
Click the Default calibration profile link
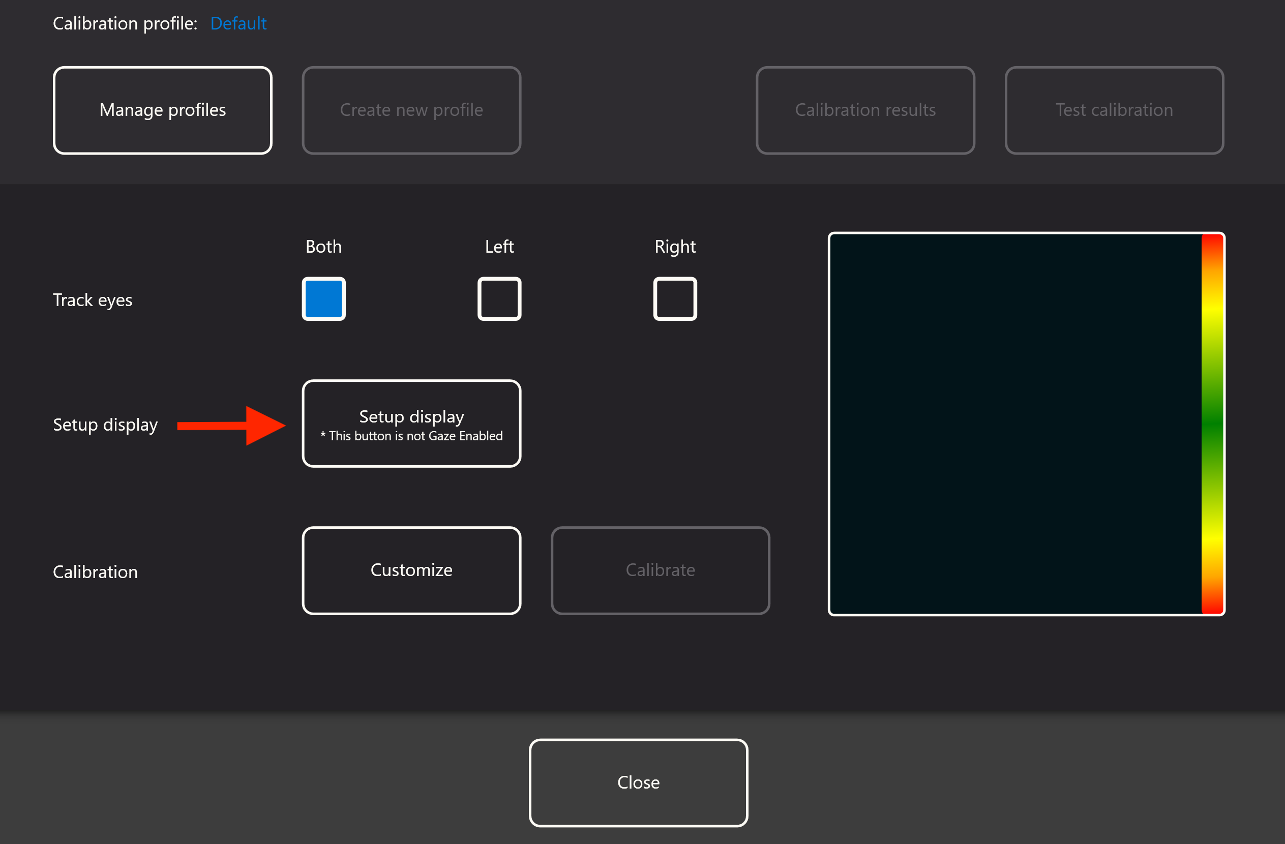[238, 23]
